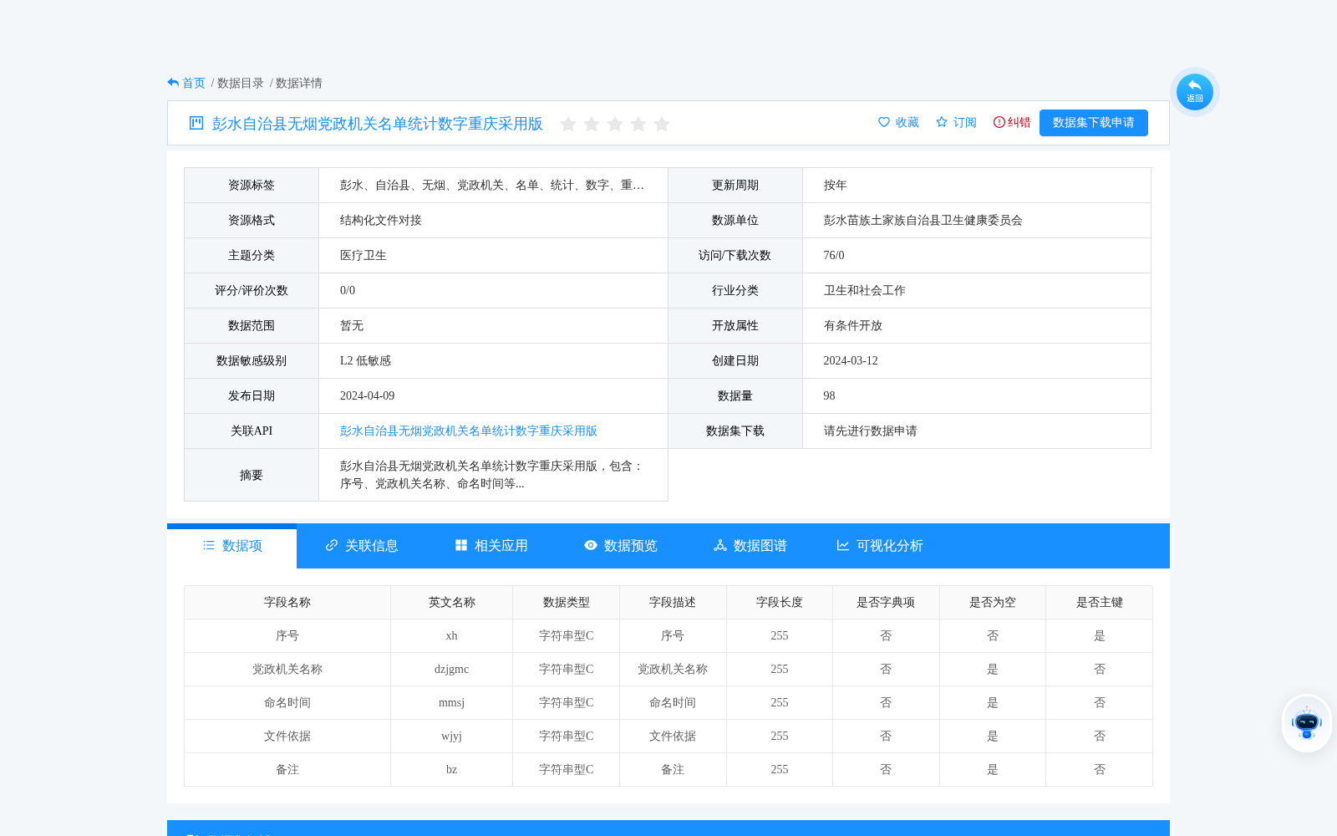Click the 字段名称 column header
This screenshot has width=1337, height=836.
[x=287, y=603]
